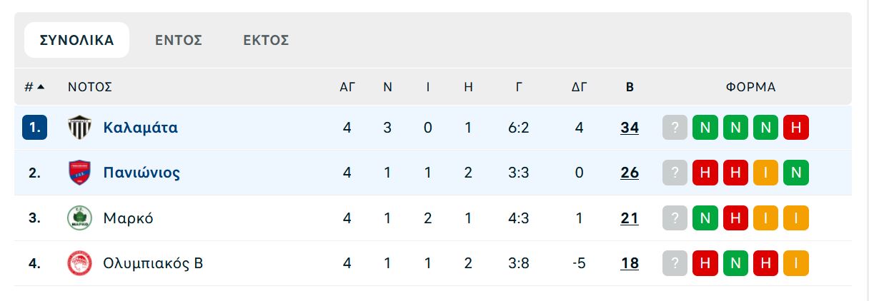Click Μαρκό's green N form badge
The image size is (869, 301).
[705, 218]
